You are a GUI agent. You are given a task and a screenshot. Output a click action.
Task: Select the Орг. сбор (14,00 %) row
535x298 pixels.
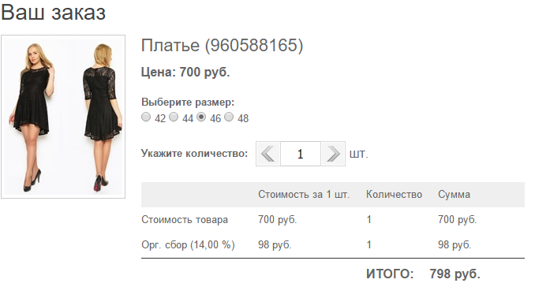click(x=333, y=245)
